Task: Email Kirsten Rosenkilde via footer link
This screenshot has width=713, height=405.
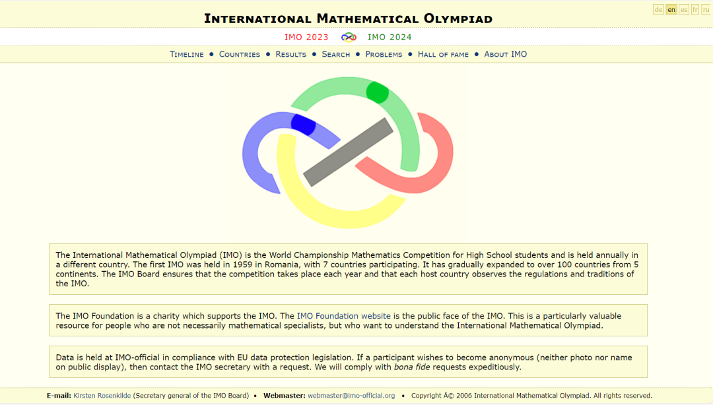Action: tap(102, 396)
